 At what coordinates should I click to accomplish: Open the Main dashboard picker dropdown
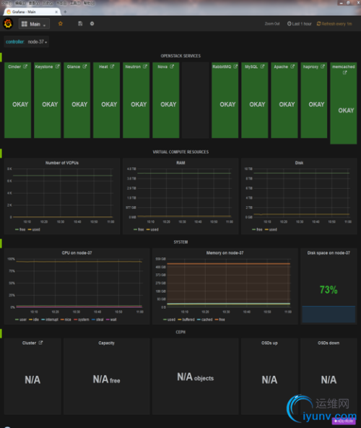(34, 24)
